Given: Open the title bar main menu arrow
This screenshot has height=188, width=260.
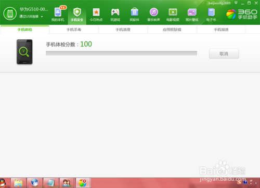Looking at the screenshot, I should [x=236, y=3].
